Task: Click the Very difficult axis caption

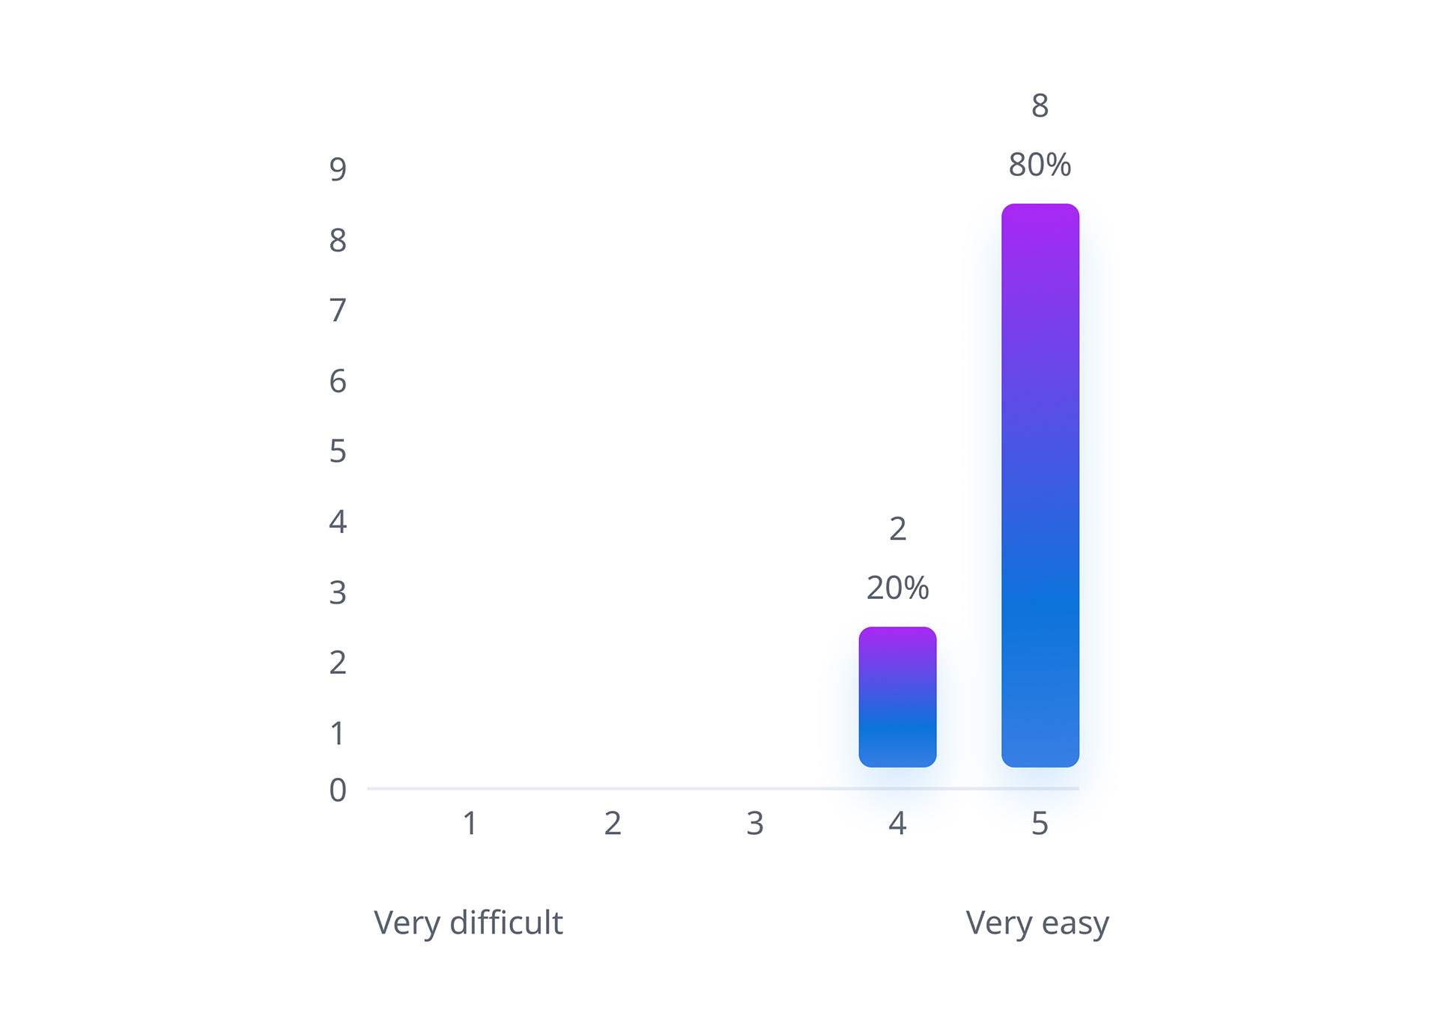Action: point(468,923)
